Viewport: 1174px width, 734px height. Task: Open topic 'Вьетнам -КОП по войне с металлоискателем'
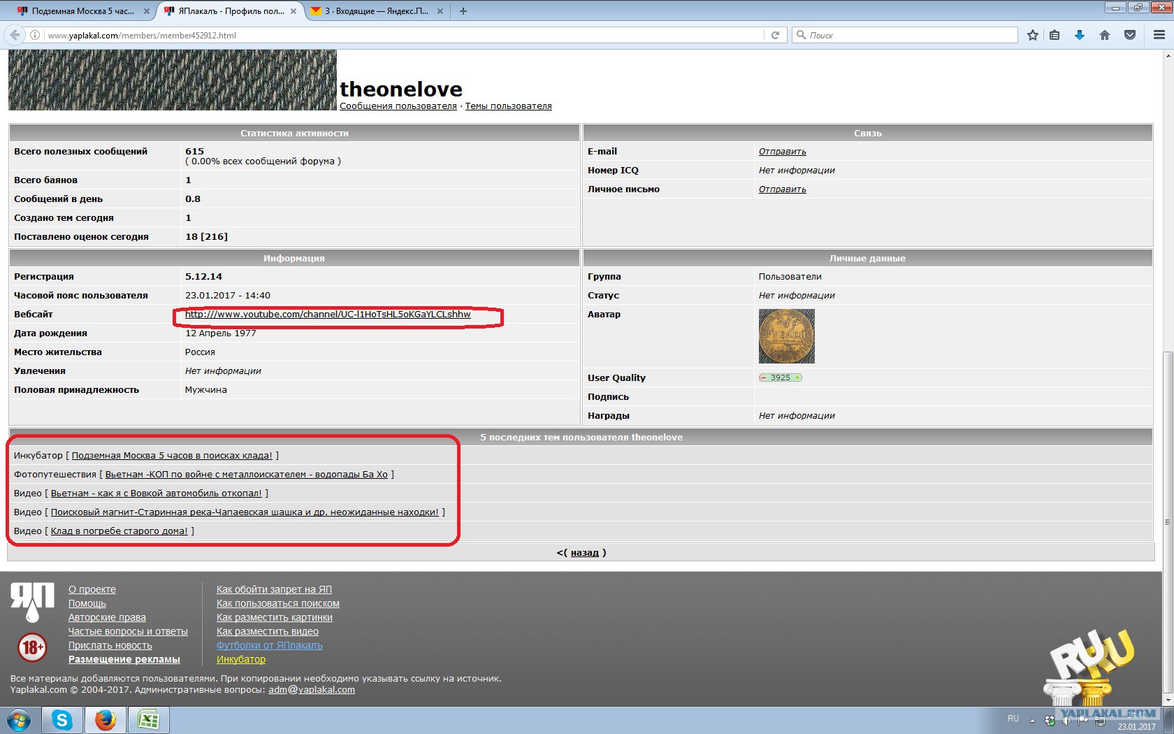pyautogui.click(x=247, y=475)
